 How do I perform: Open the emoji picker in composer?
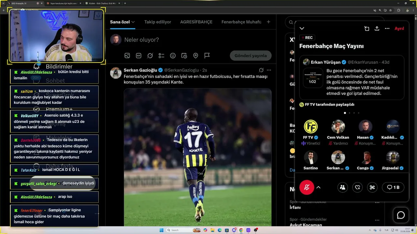[173, 56]
